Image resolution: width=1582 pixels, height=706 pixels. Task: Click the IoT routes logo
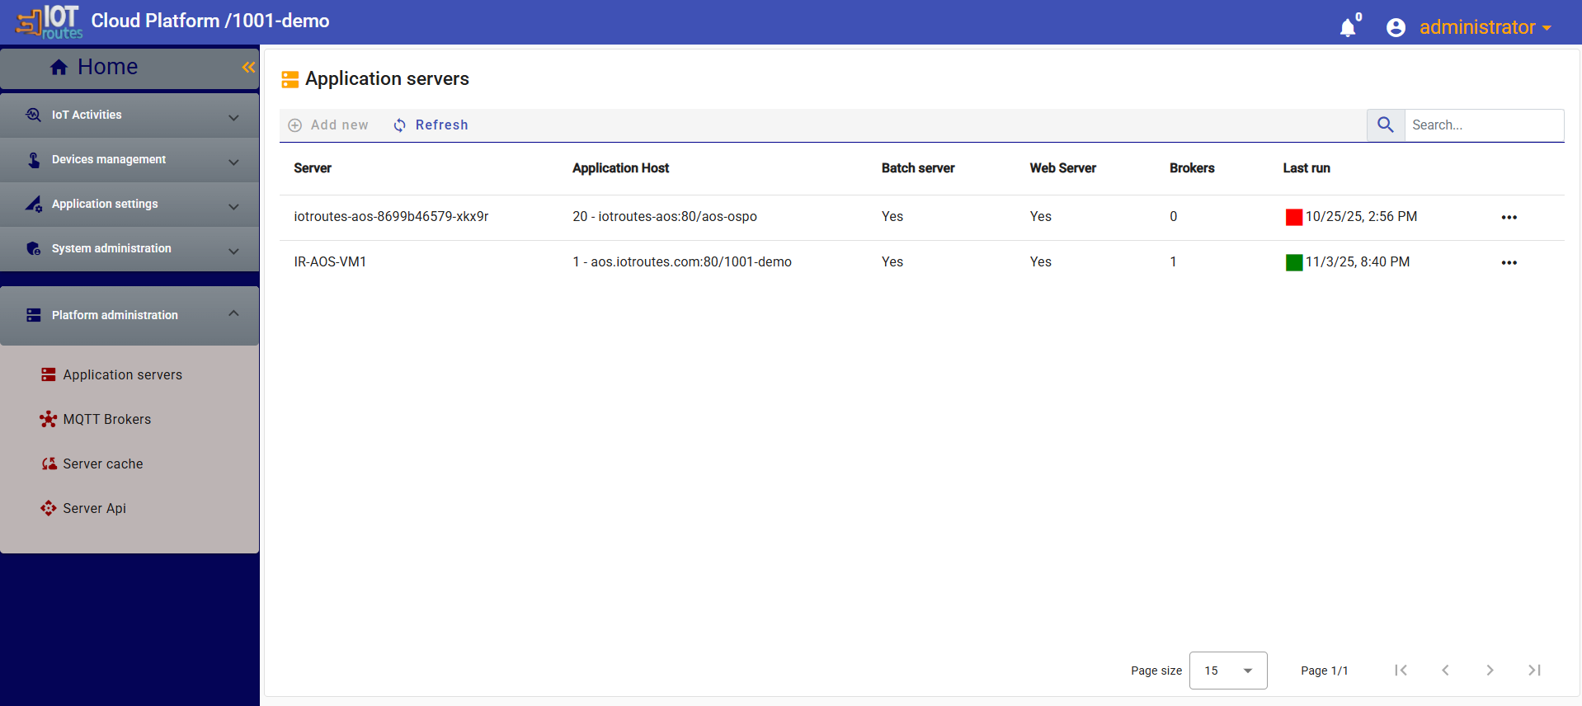[x=49, y=22]
